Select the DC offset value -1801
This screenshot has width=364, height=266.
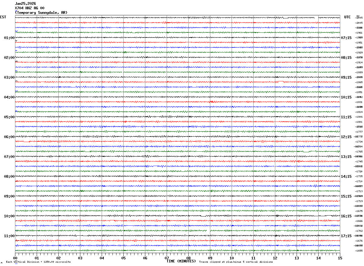359,122
